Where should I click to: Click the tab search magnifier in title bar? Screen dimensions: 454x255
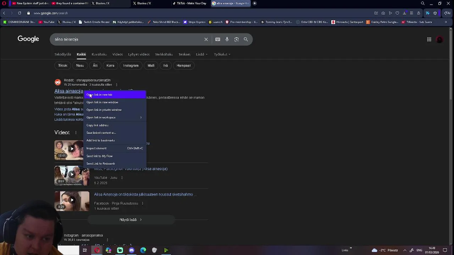(x=423, y=3)
